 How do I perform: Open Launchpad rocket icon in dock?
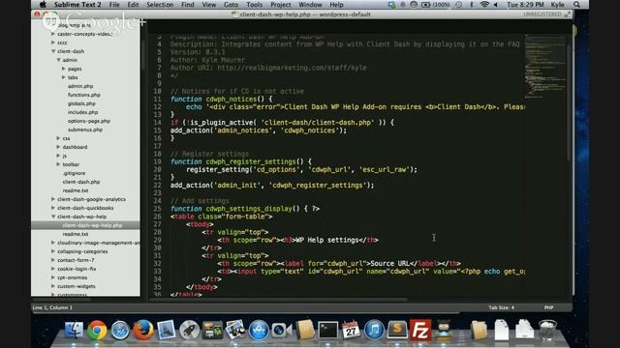[x=189, y=330]
